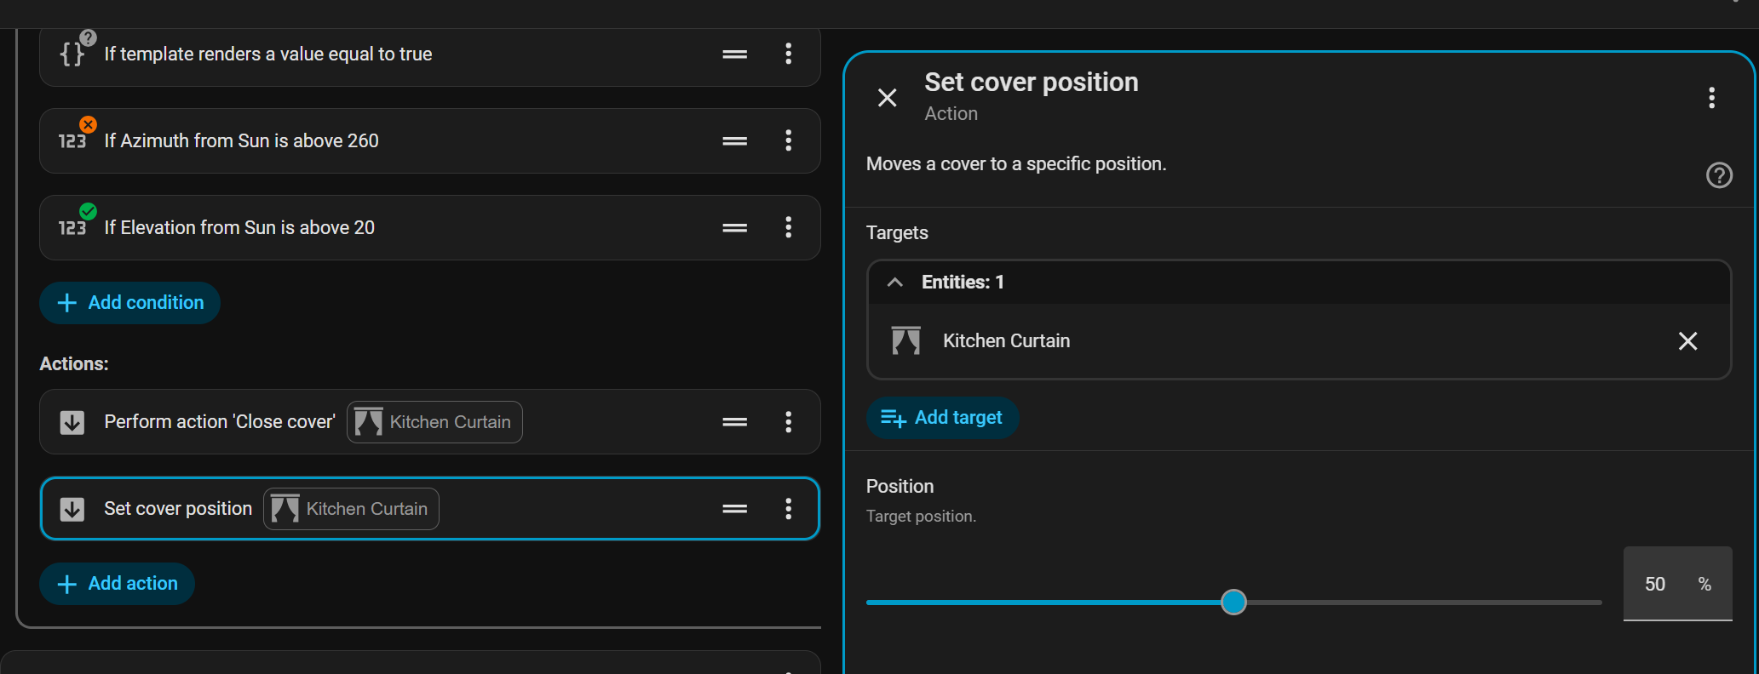
Task: Click template braces icon of template condition
Action: click(72, 54)
